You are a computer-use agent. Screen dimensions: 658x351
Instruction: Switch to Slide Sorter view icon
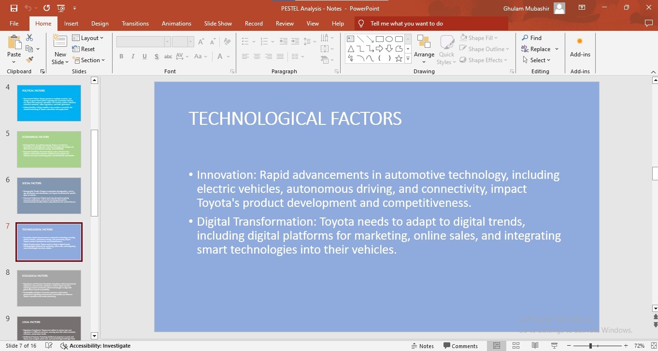pyautogui.click(x=516, y=346)
